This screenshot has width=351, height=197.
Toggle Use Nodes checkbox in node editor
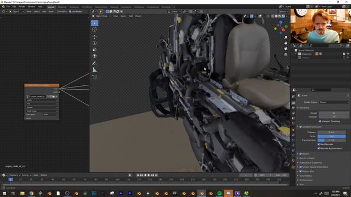70,11
